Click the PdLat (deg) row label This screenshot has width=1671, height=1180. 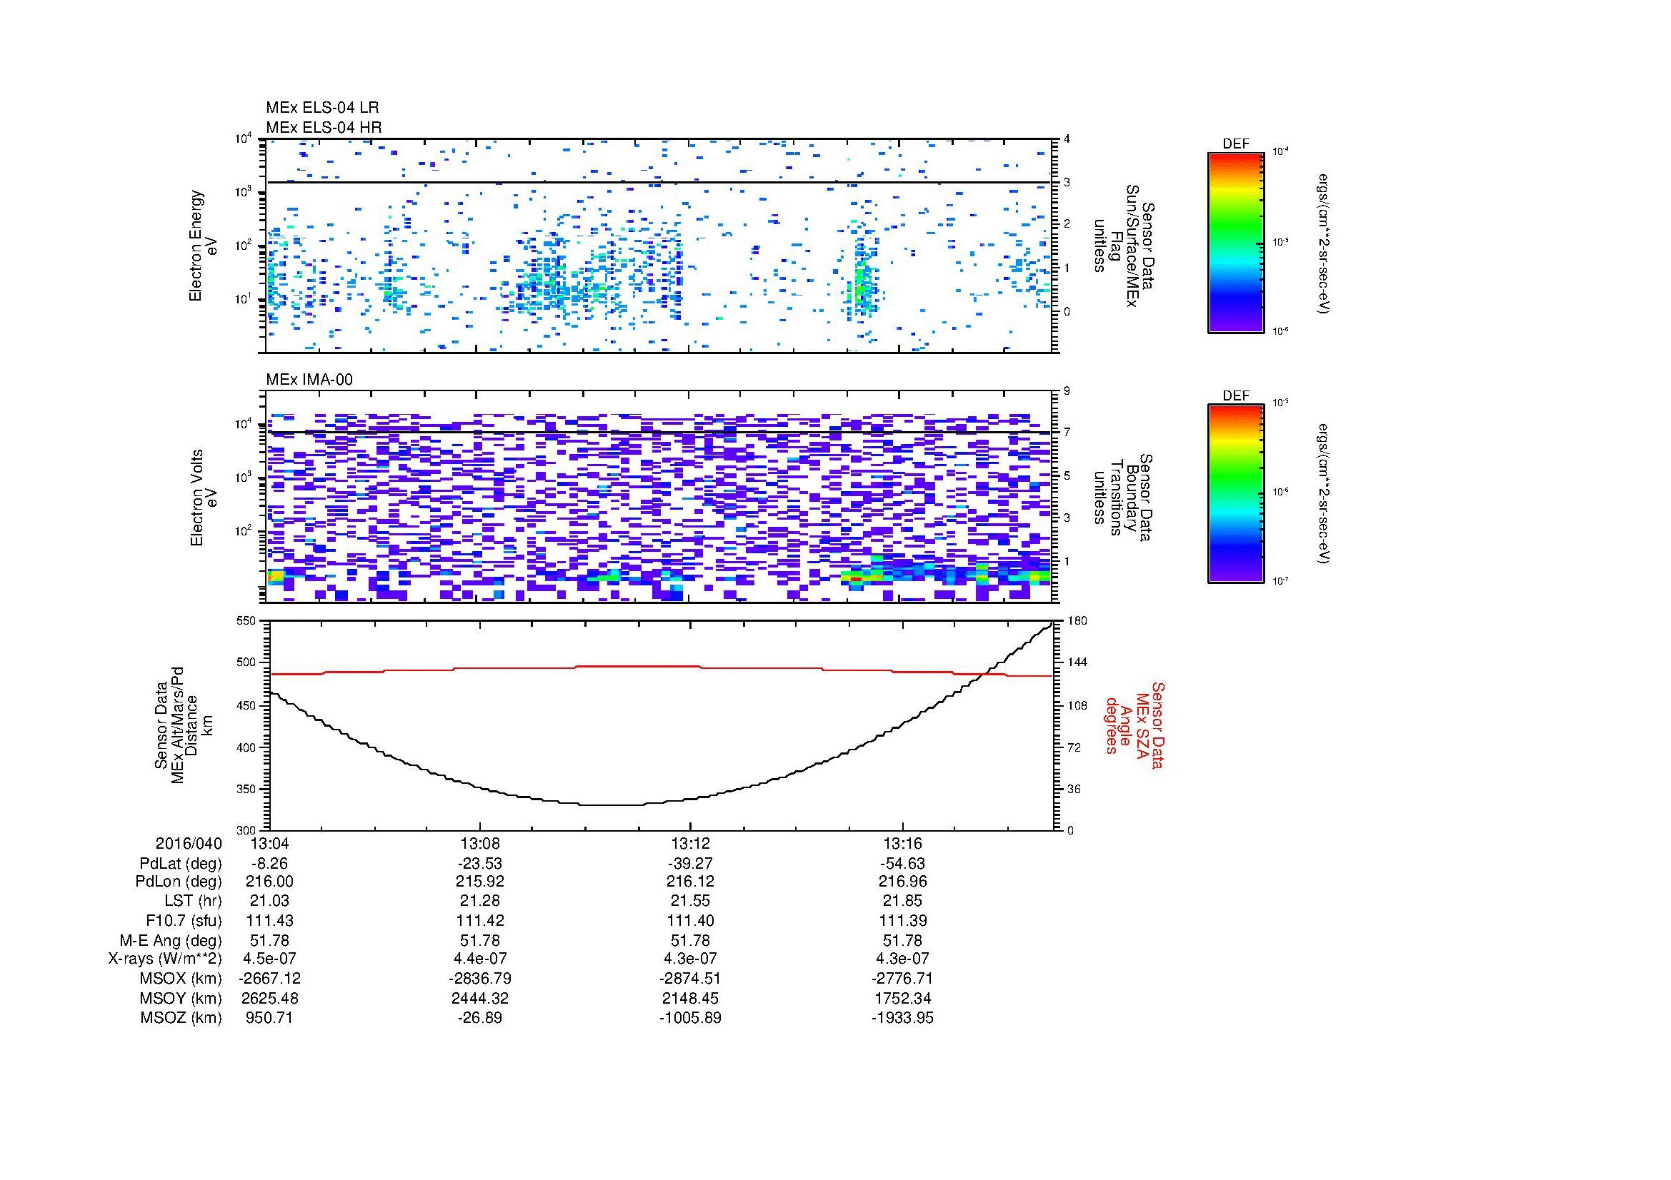tap(181, 864)
